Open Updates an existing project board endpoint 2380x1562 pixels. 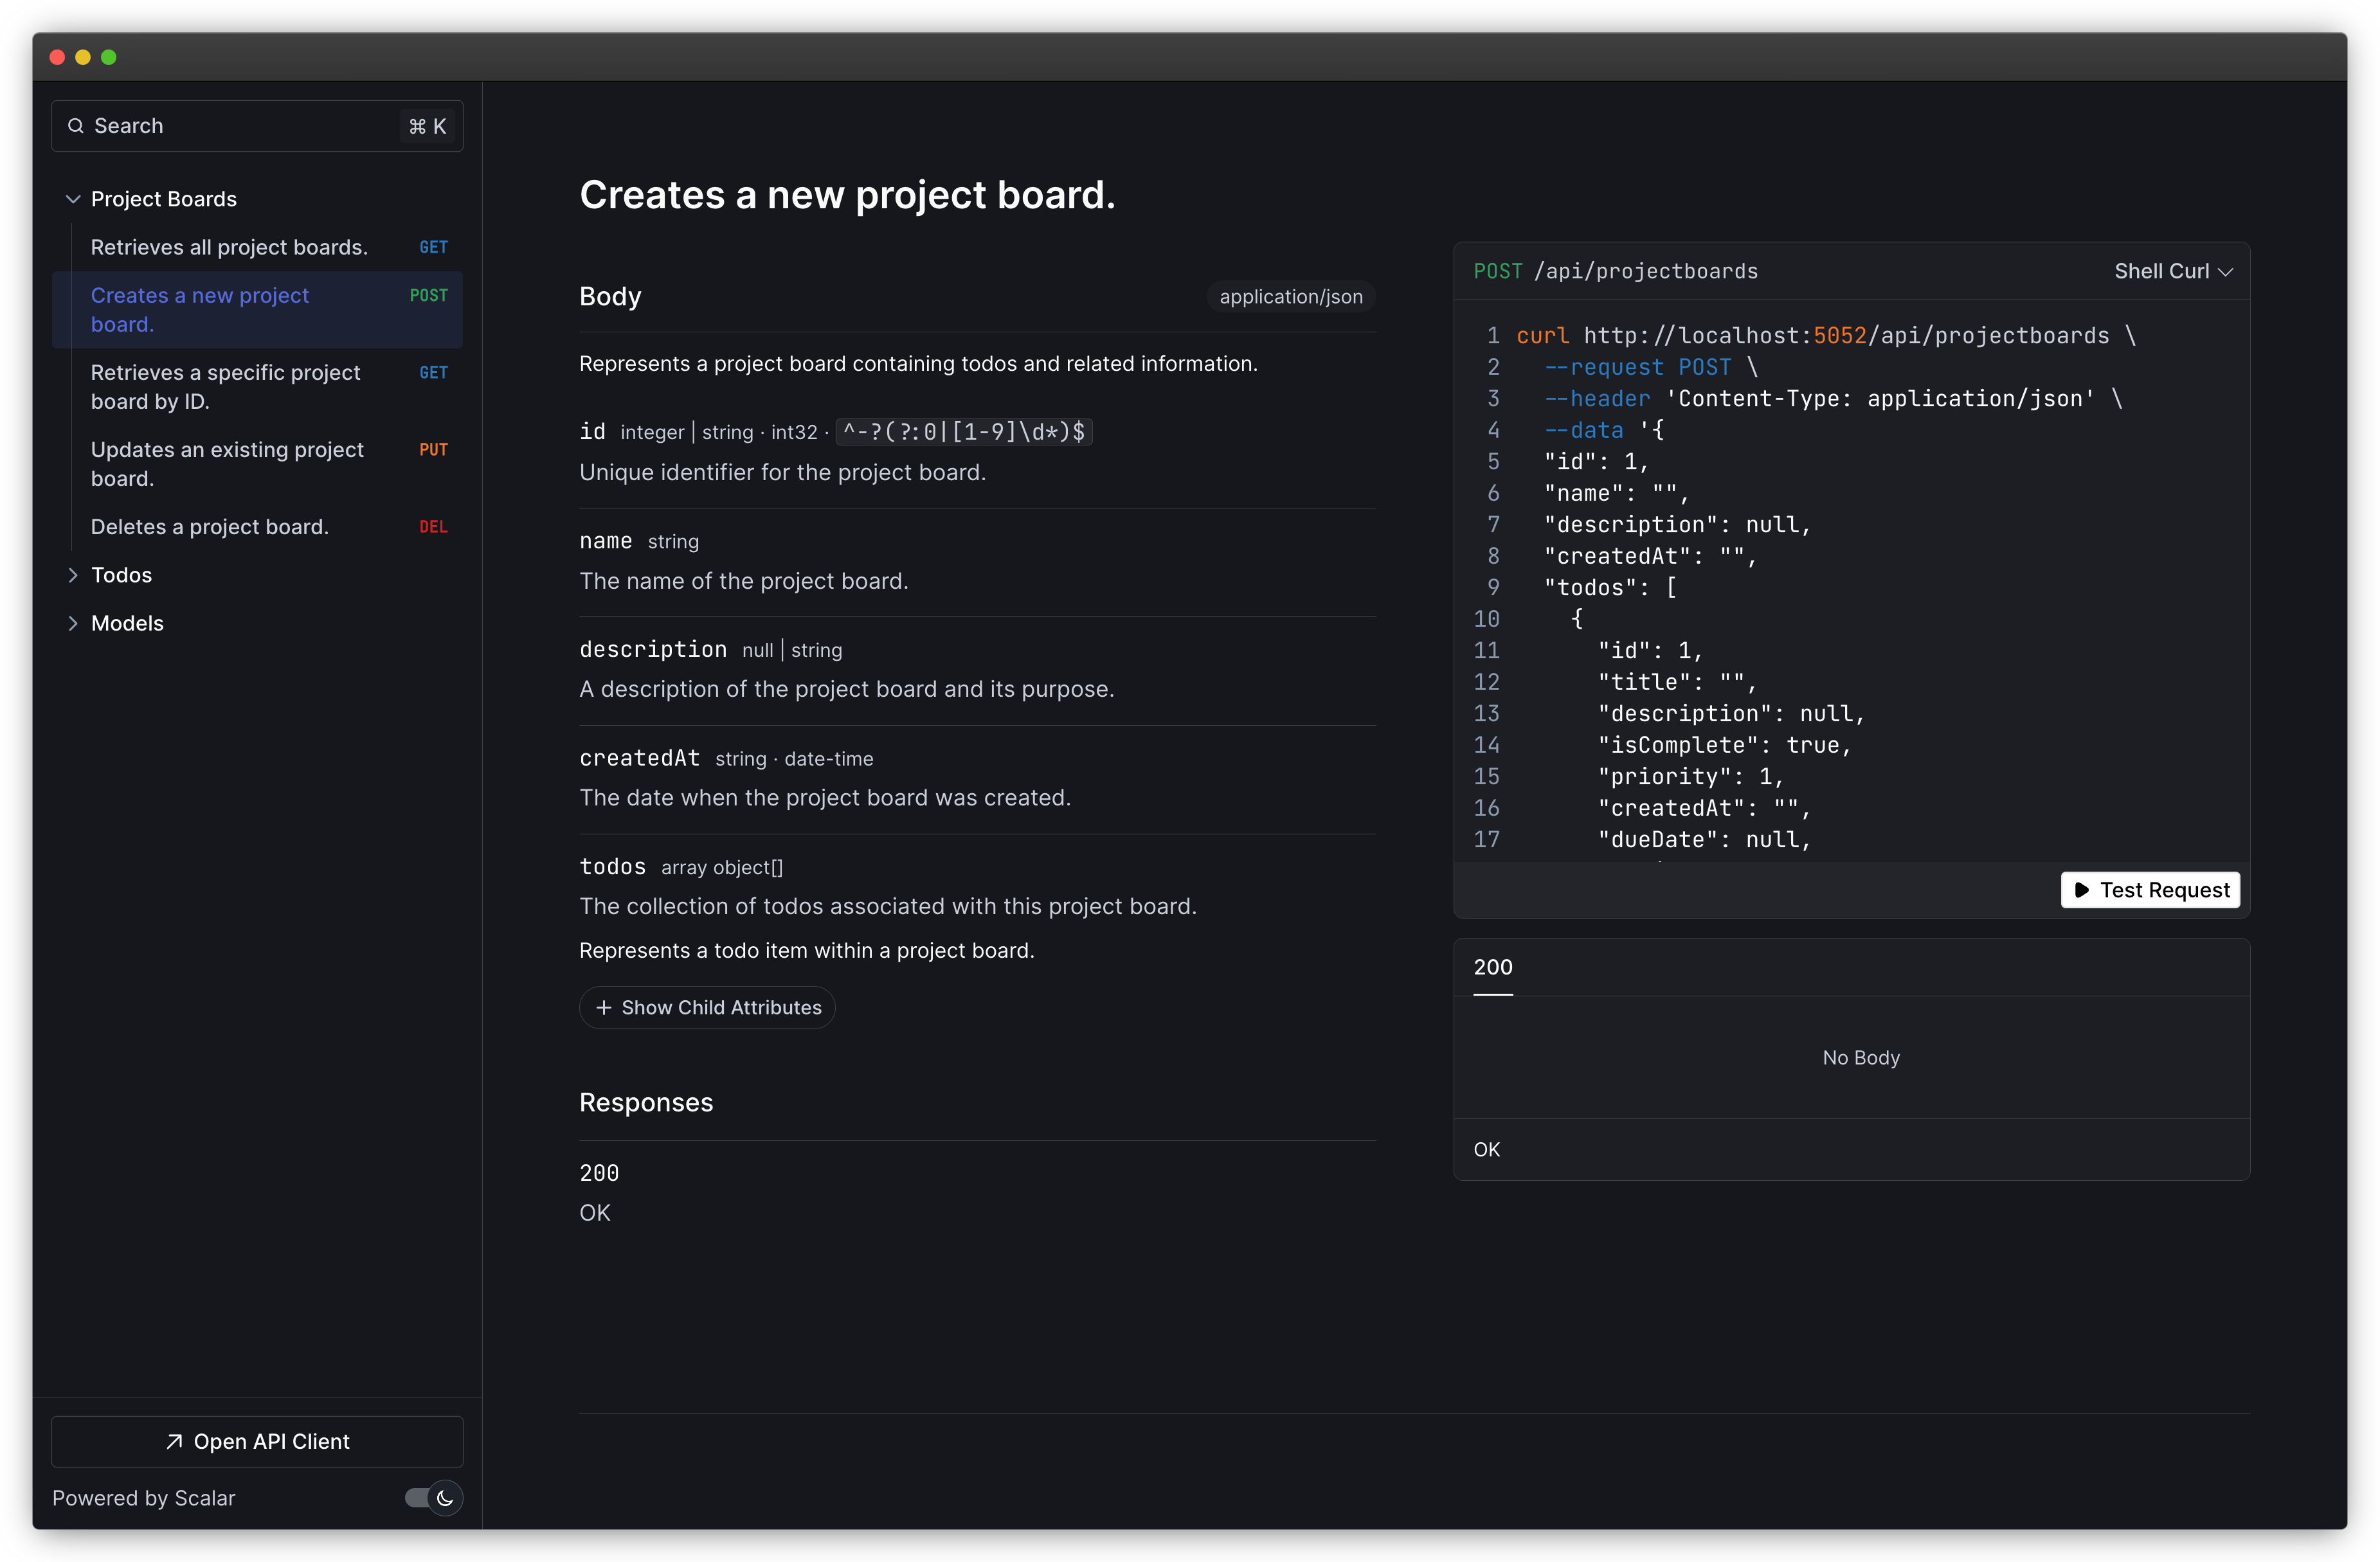click(258, 464)
